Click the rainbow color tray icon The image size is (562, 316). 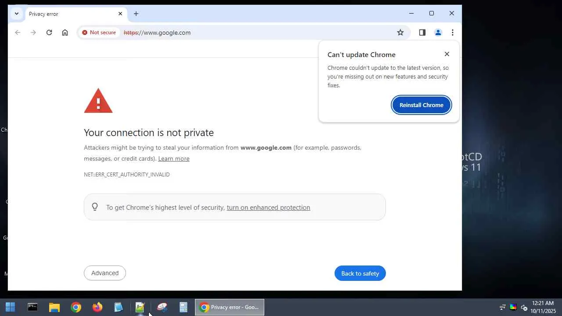513,307
